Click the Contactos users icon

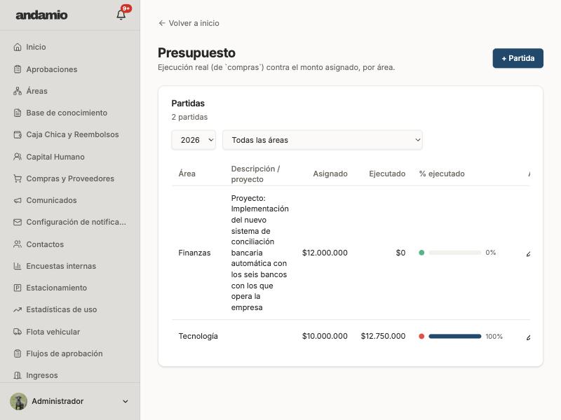click(18, 244)
